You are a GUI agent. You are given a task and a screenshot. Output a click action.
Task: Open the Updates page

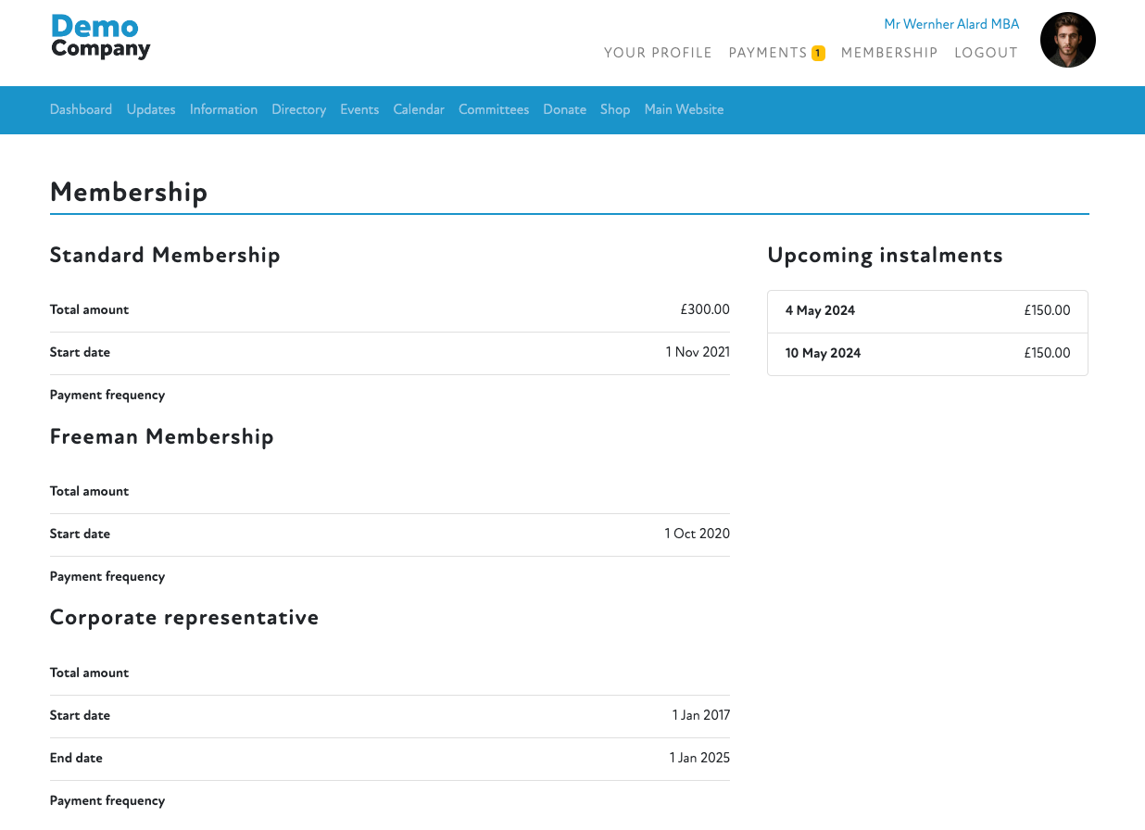pos(151,109)
